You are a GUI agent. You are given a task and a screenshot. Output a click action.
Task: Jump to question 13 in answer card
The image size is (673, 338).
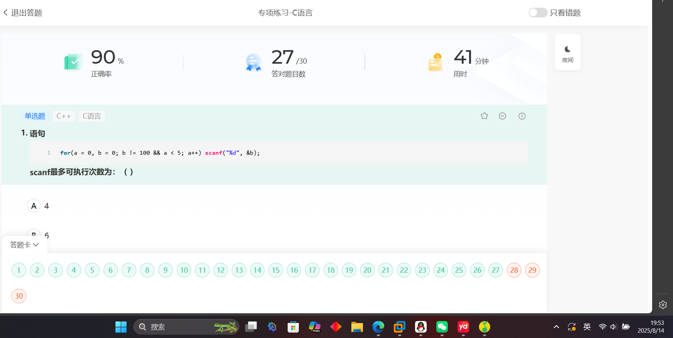coord(239,270)
